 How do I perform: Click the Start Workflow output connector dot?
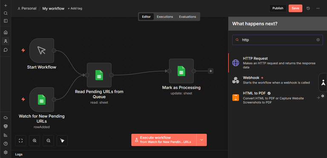54,50
